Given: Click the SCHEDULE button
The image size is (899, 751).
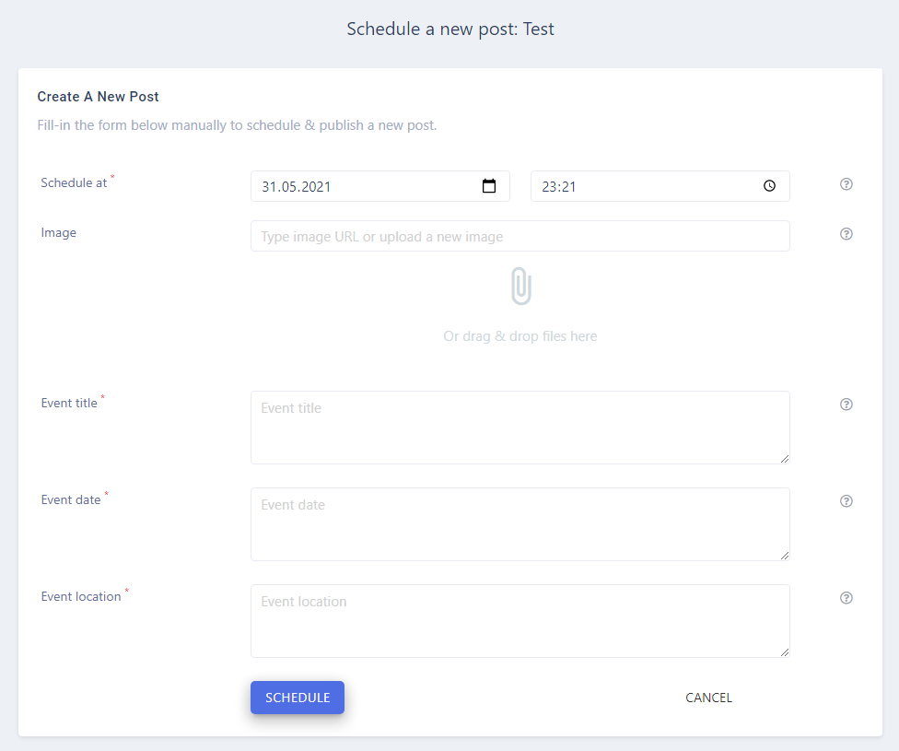Looking at the screenshot, I should coord(298,698).
